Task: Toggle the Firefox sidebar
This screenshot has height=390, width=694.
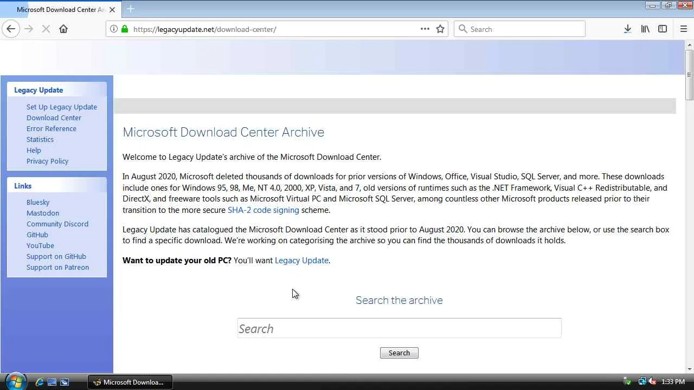Action: 663,29
